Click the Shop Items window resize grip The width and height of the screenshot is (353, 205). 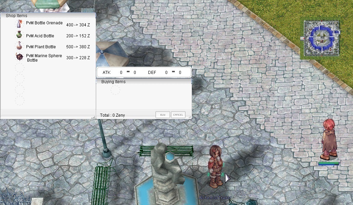click(x=93, y=117)
